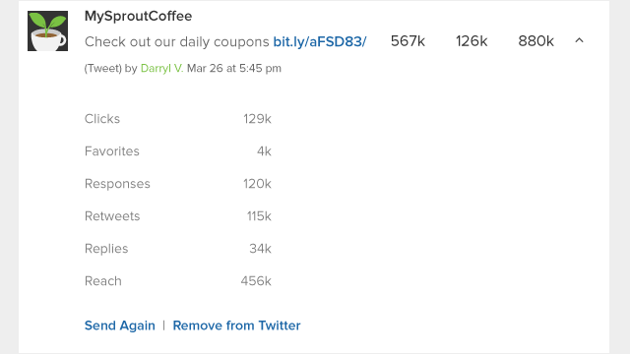Click Remove from Twitter link

(x=236, y=325)
